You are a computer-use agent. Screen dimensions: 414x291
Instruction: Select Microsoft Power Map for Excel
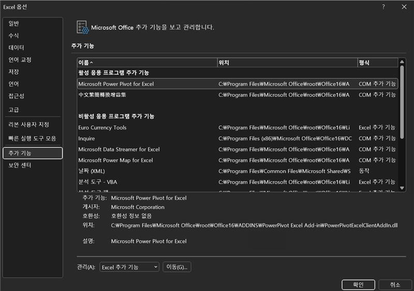point(238,160)
